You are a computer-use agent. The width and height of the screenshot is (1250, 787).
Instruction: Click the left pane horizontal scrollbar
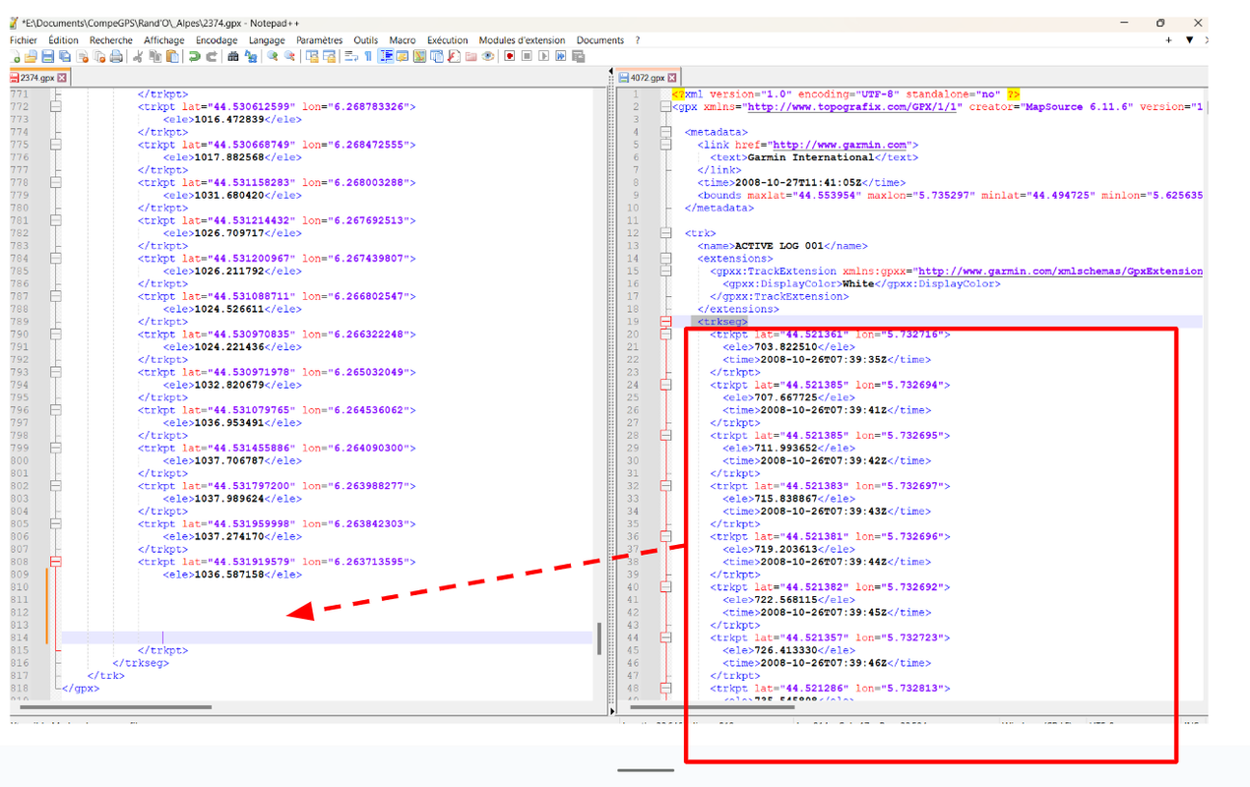[116, 707]
